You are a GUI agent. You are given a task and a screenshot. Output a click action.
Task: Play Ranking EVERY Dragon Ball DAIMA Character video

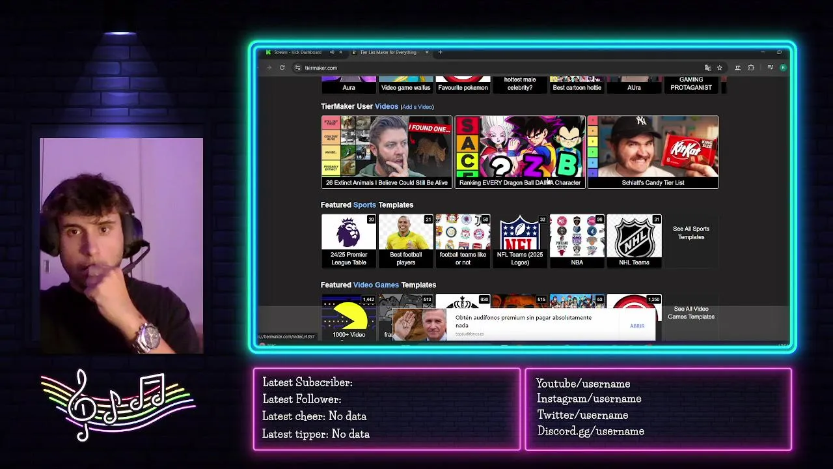click(520, 152)
